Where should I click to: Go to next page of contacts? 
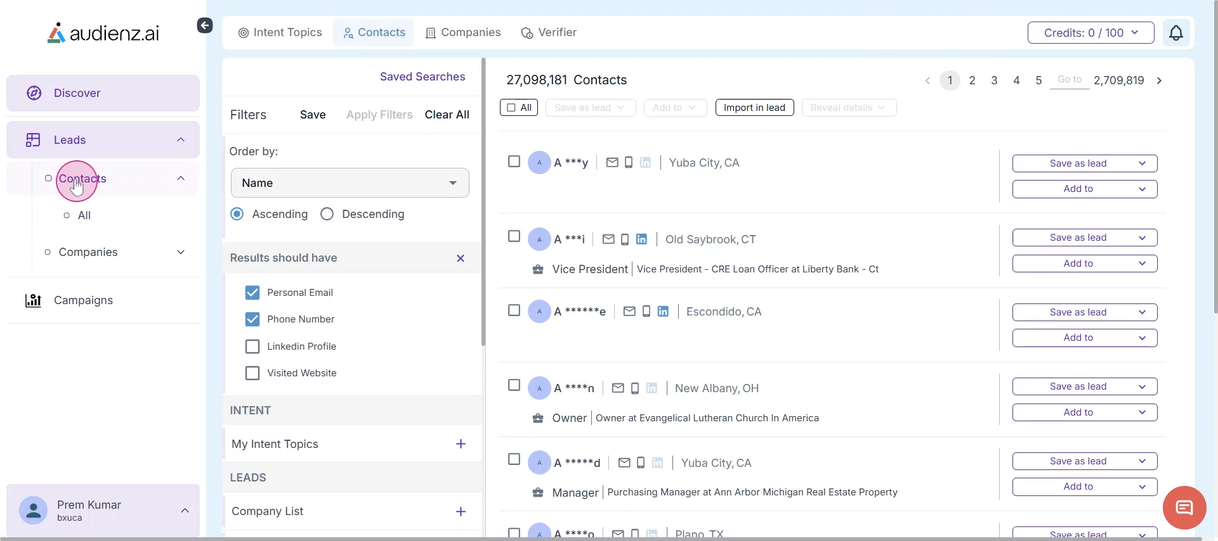click(1159, 81)
